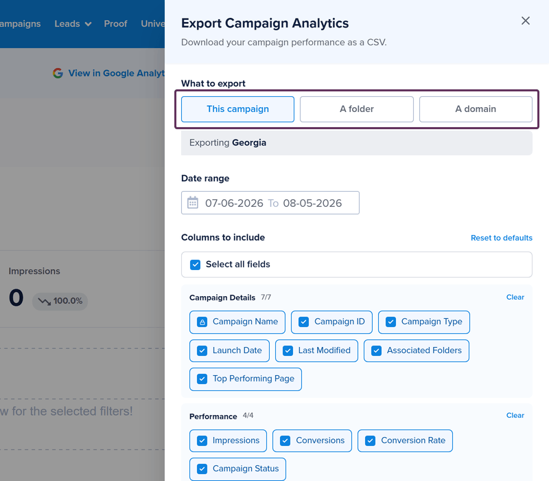Open the date range picker field
Viewport: 549px width, 481px height.
click(x=270, y=203)
